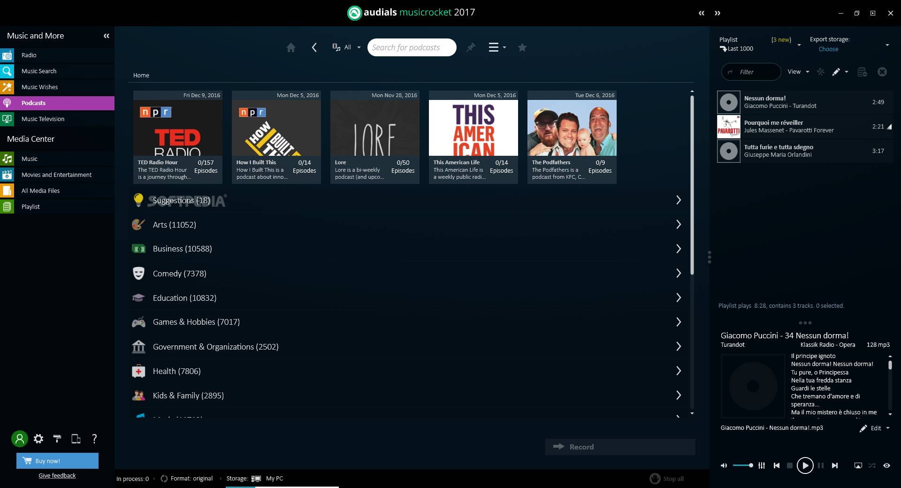Click the pin icon beside search
Viewport: 901px width, 488px height.
pos(470,47)
